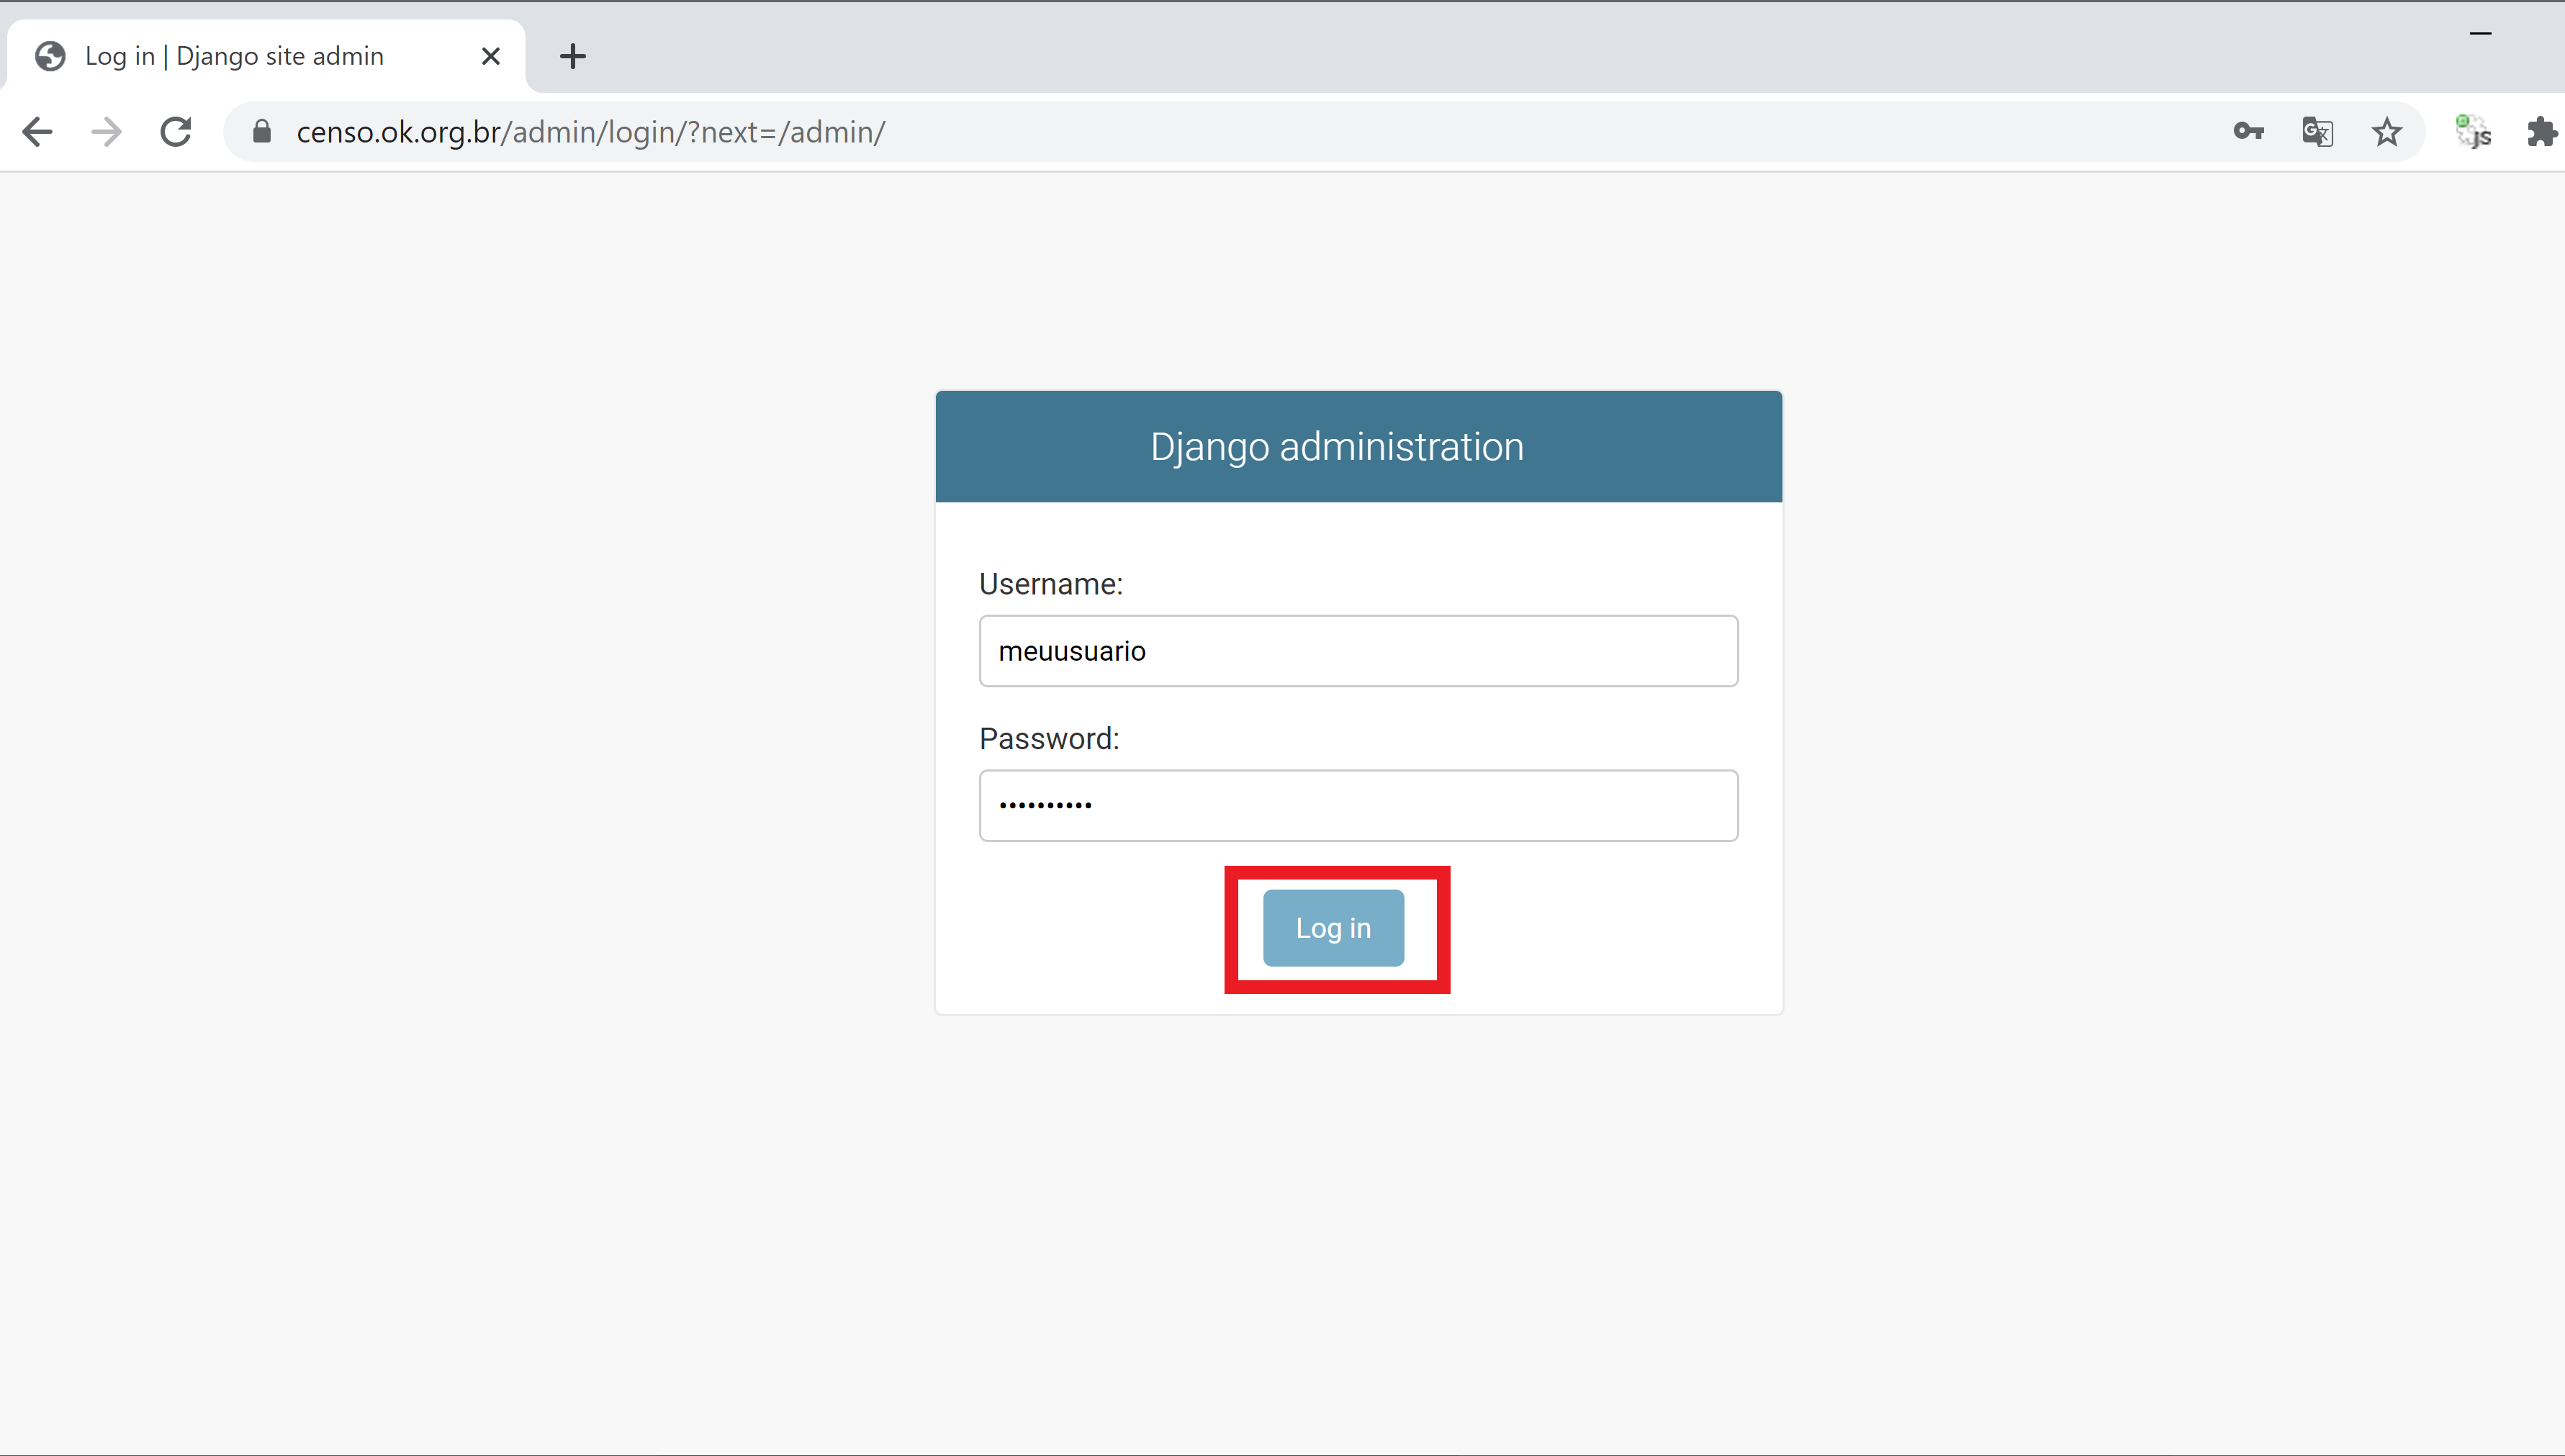This screenshot has width=2565, height=1456.
Task: Minimize the browser window
Action: coord(2480,33)
